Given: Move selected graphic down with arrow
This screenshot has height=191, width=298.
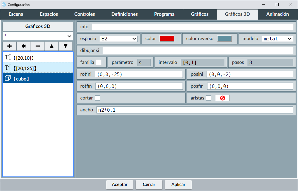Looking at the screenshot, I should pos(66,46).
